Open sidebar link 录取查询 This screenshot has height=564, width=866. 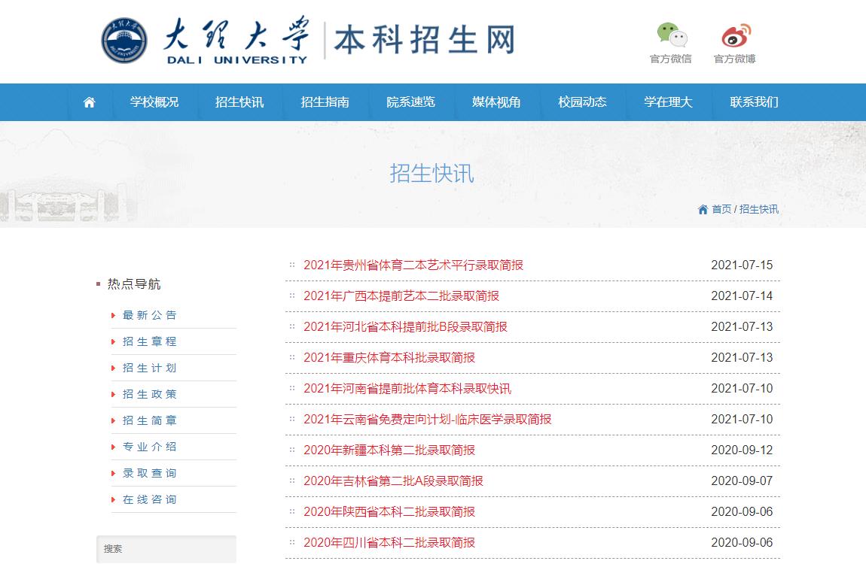150,473
